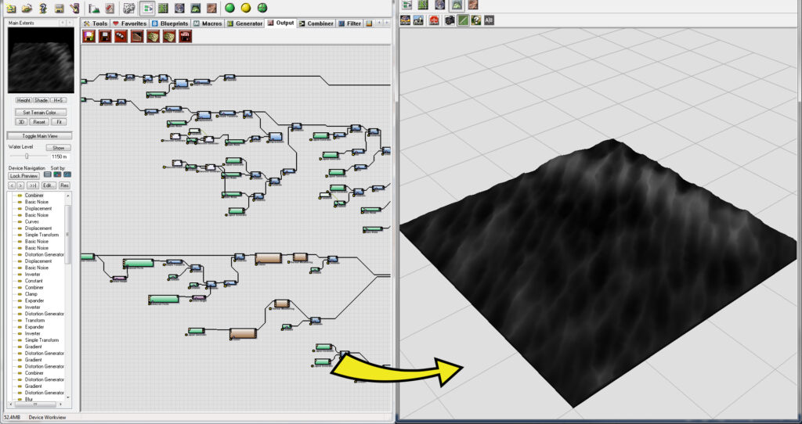The image size is (802, 424).
Task: Click the Toggle Main View button
Action: pyautogui.click(x=39, y=136)
